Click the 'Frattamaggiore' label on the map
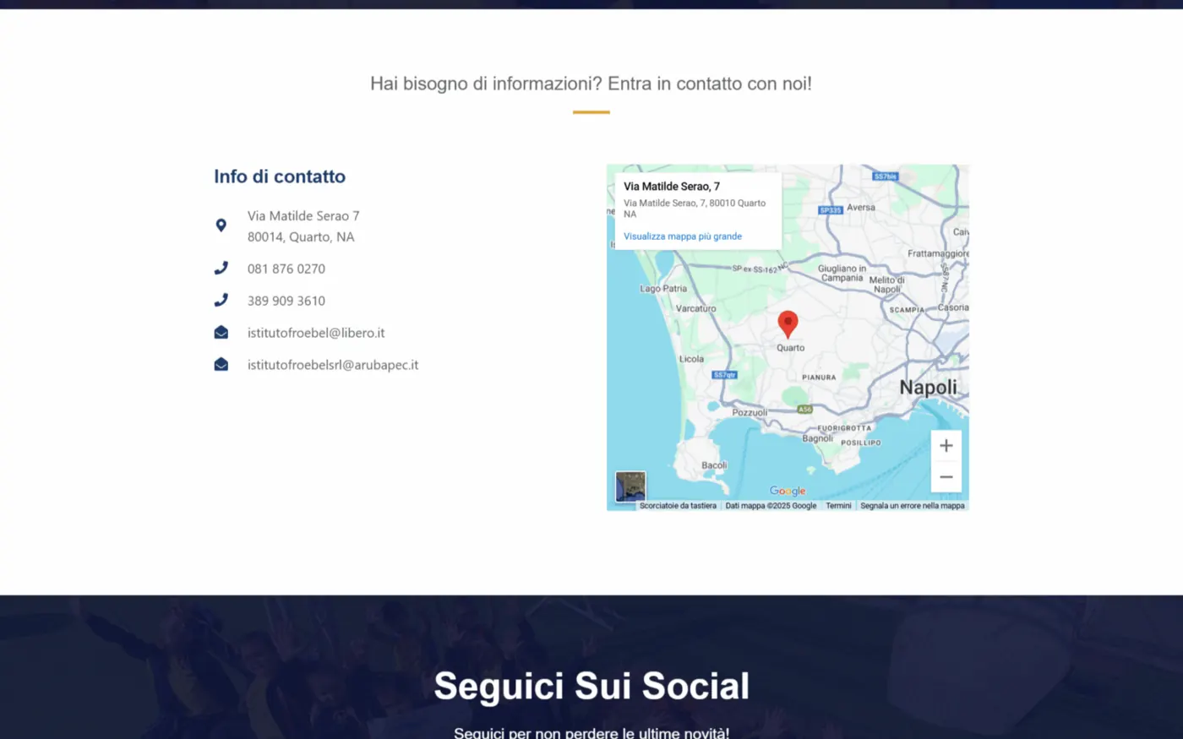The width and height of the screenshot is (1183, 739). point(938,253)
